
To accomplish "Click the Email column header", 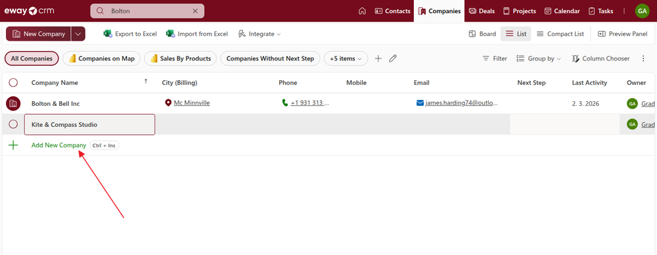I will tap(422, 83).
